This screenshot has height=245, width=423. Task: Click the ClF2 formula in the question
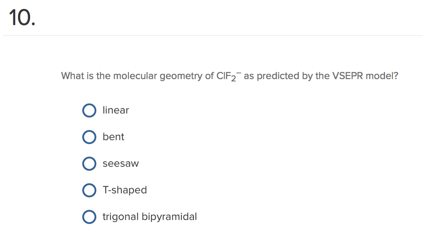tap(227, 75)
